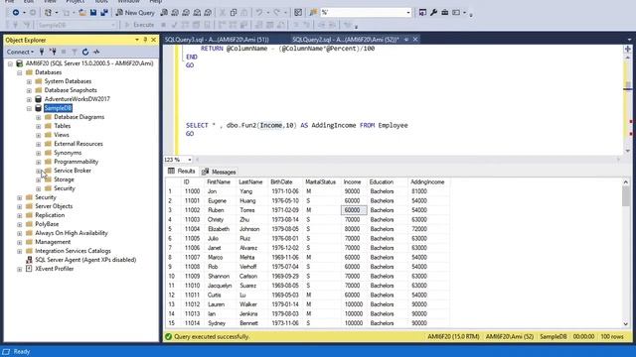Open the toolbox icon in toolbar
636x357 pixels.
coord(445,13)
